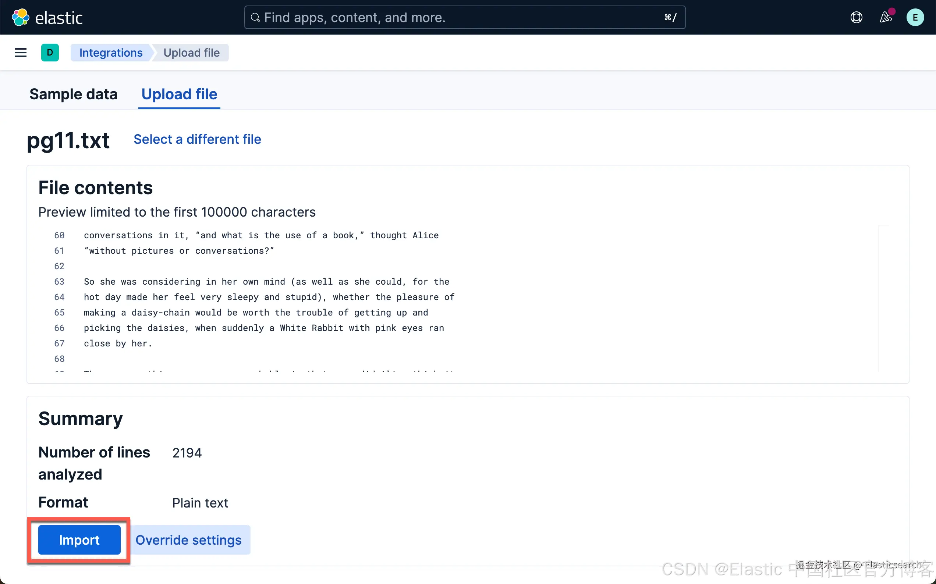936x584 pixels.
Task: Open Override settings
Action: pyautogui.click(x=188, y=540)
